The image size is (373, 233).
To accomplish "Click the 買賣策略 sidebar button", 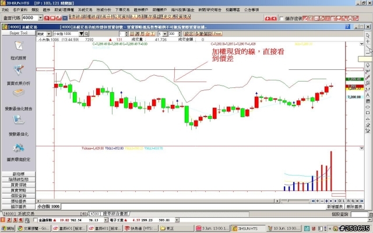I will tap(18, 190).
